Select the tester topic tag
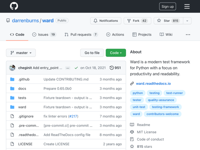 pos(137,100)
